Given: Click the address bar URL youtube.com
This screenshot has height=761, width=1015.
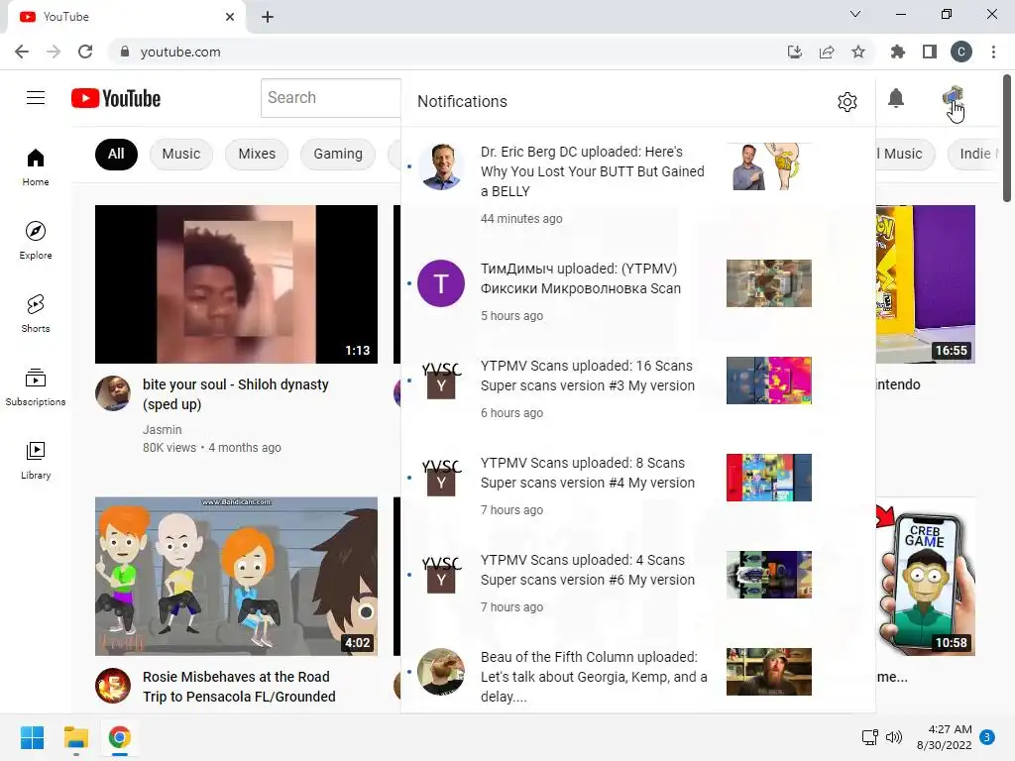Looking at the screenshot, I should pyautogui.click(x=180, y=52).
